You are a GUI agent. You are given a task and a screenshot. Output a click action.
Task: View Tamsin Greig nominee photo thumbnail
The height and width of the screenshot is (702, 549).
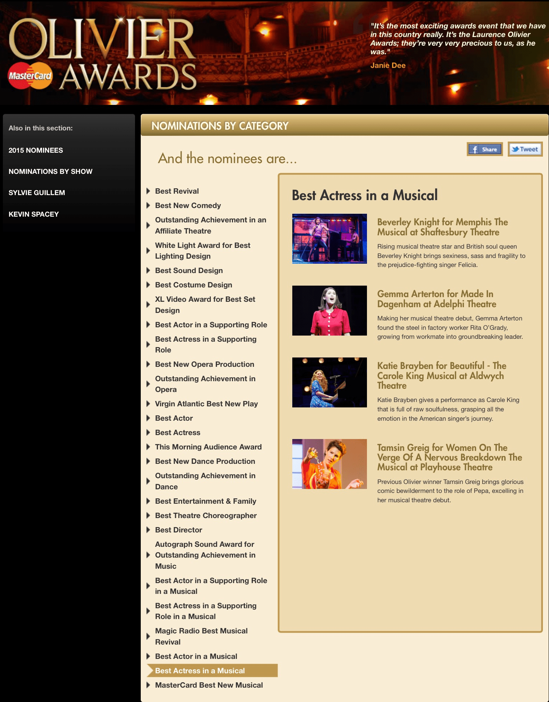point(329,464)
